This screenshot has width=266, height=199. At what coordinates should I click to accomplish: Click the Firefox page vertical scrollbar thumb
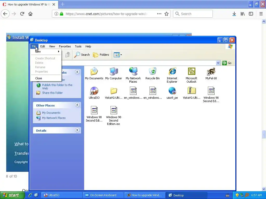tap(264, 134)
